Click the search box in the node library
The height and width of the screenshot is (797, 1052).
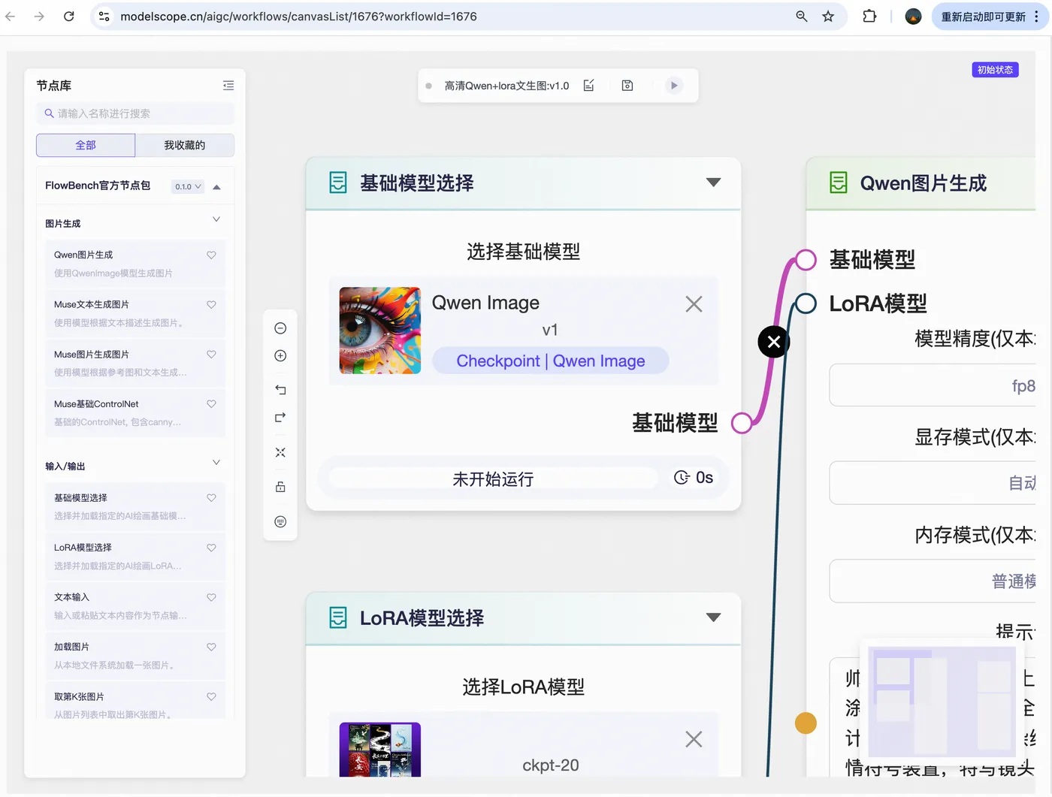135,113
